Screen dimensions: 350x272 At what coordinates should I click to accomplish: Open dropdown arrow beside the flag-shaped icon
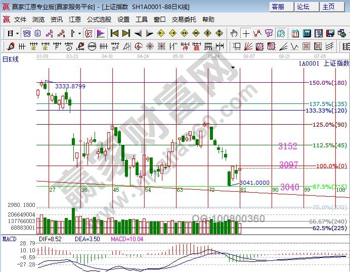click(79, 33)
